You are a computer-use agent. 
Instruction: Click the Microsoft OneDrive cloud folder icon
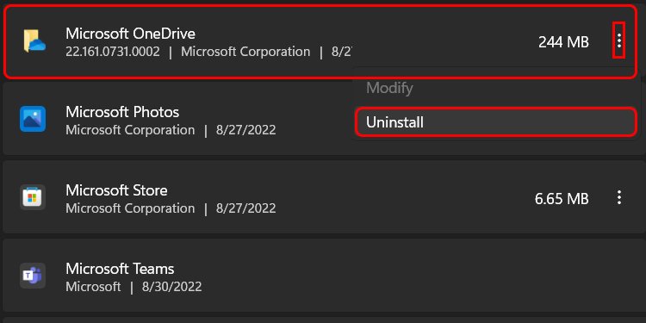(x=34, y=40)
